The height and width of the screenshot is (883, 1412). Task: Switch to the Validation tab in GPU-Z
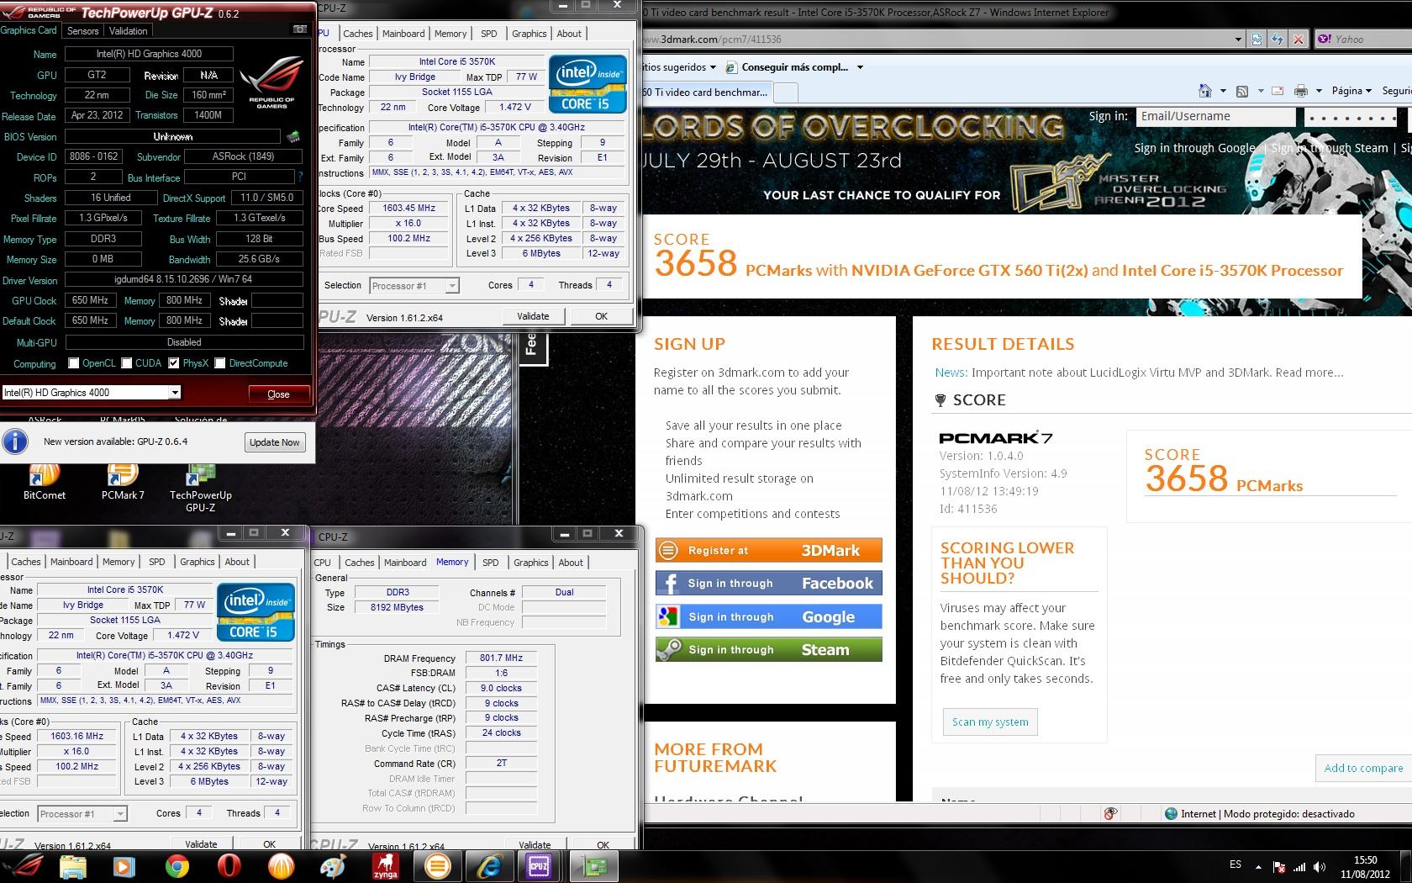coord(128,30)
